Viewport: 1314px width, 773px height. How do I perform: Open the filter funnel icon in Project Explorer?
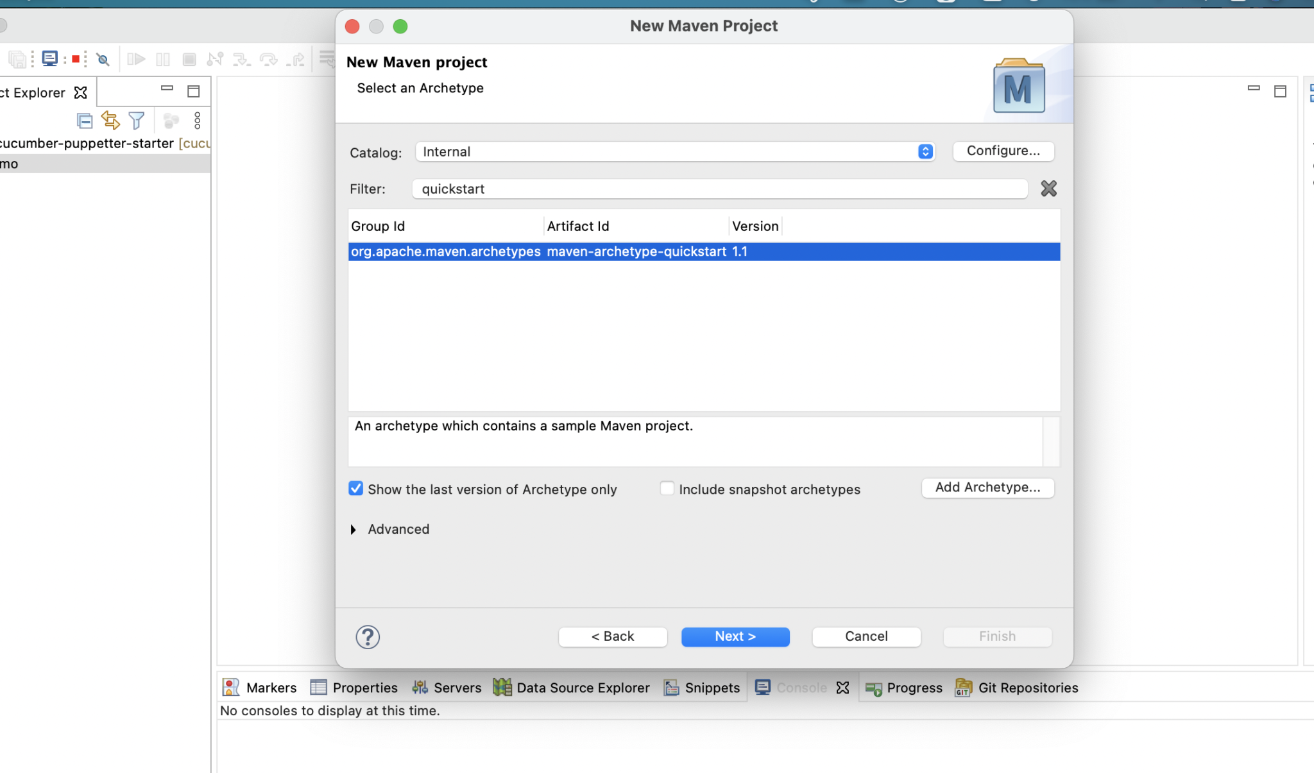click(137, 121)
